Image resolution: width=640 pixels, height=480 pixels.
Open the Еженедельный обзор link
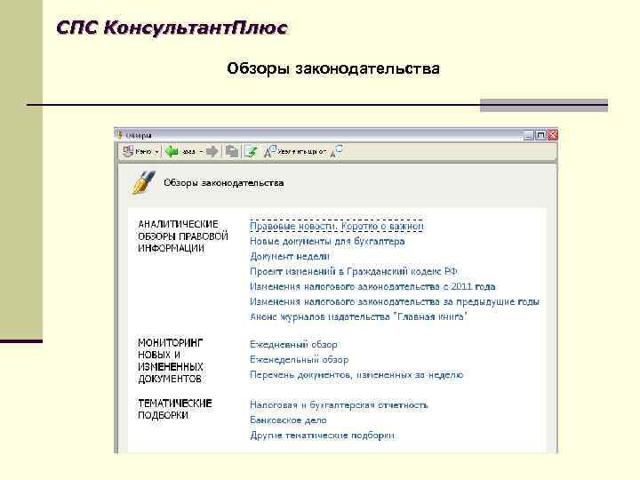pyautogui.click(x=300, y=360)
